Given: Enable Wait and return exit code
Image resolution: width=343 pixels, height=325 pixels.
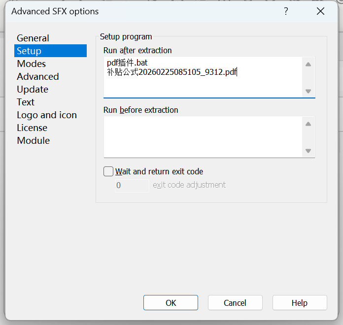Looking at the screenshot, I should click(x=108, y=171).
